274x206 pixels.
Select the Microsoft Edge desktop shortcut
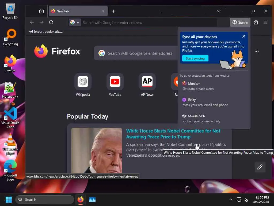(10, 170)
